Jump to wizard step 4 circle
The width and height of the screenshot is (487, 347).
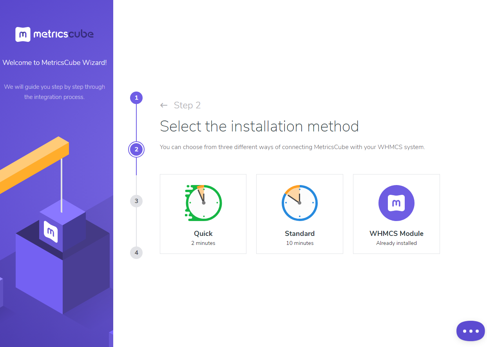pyautogui.click(x=136, y=253)
